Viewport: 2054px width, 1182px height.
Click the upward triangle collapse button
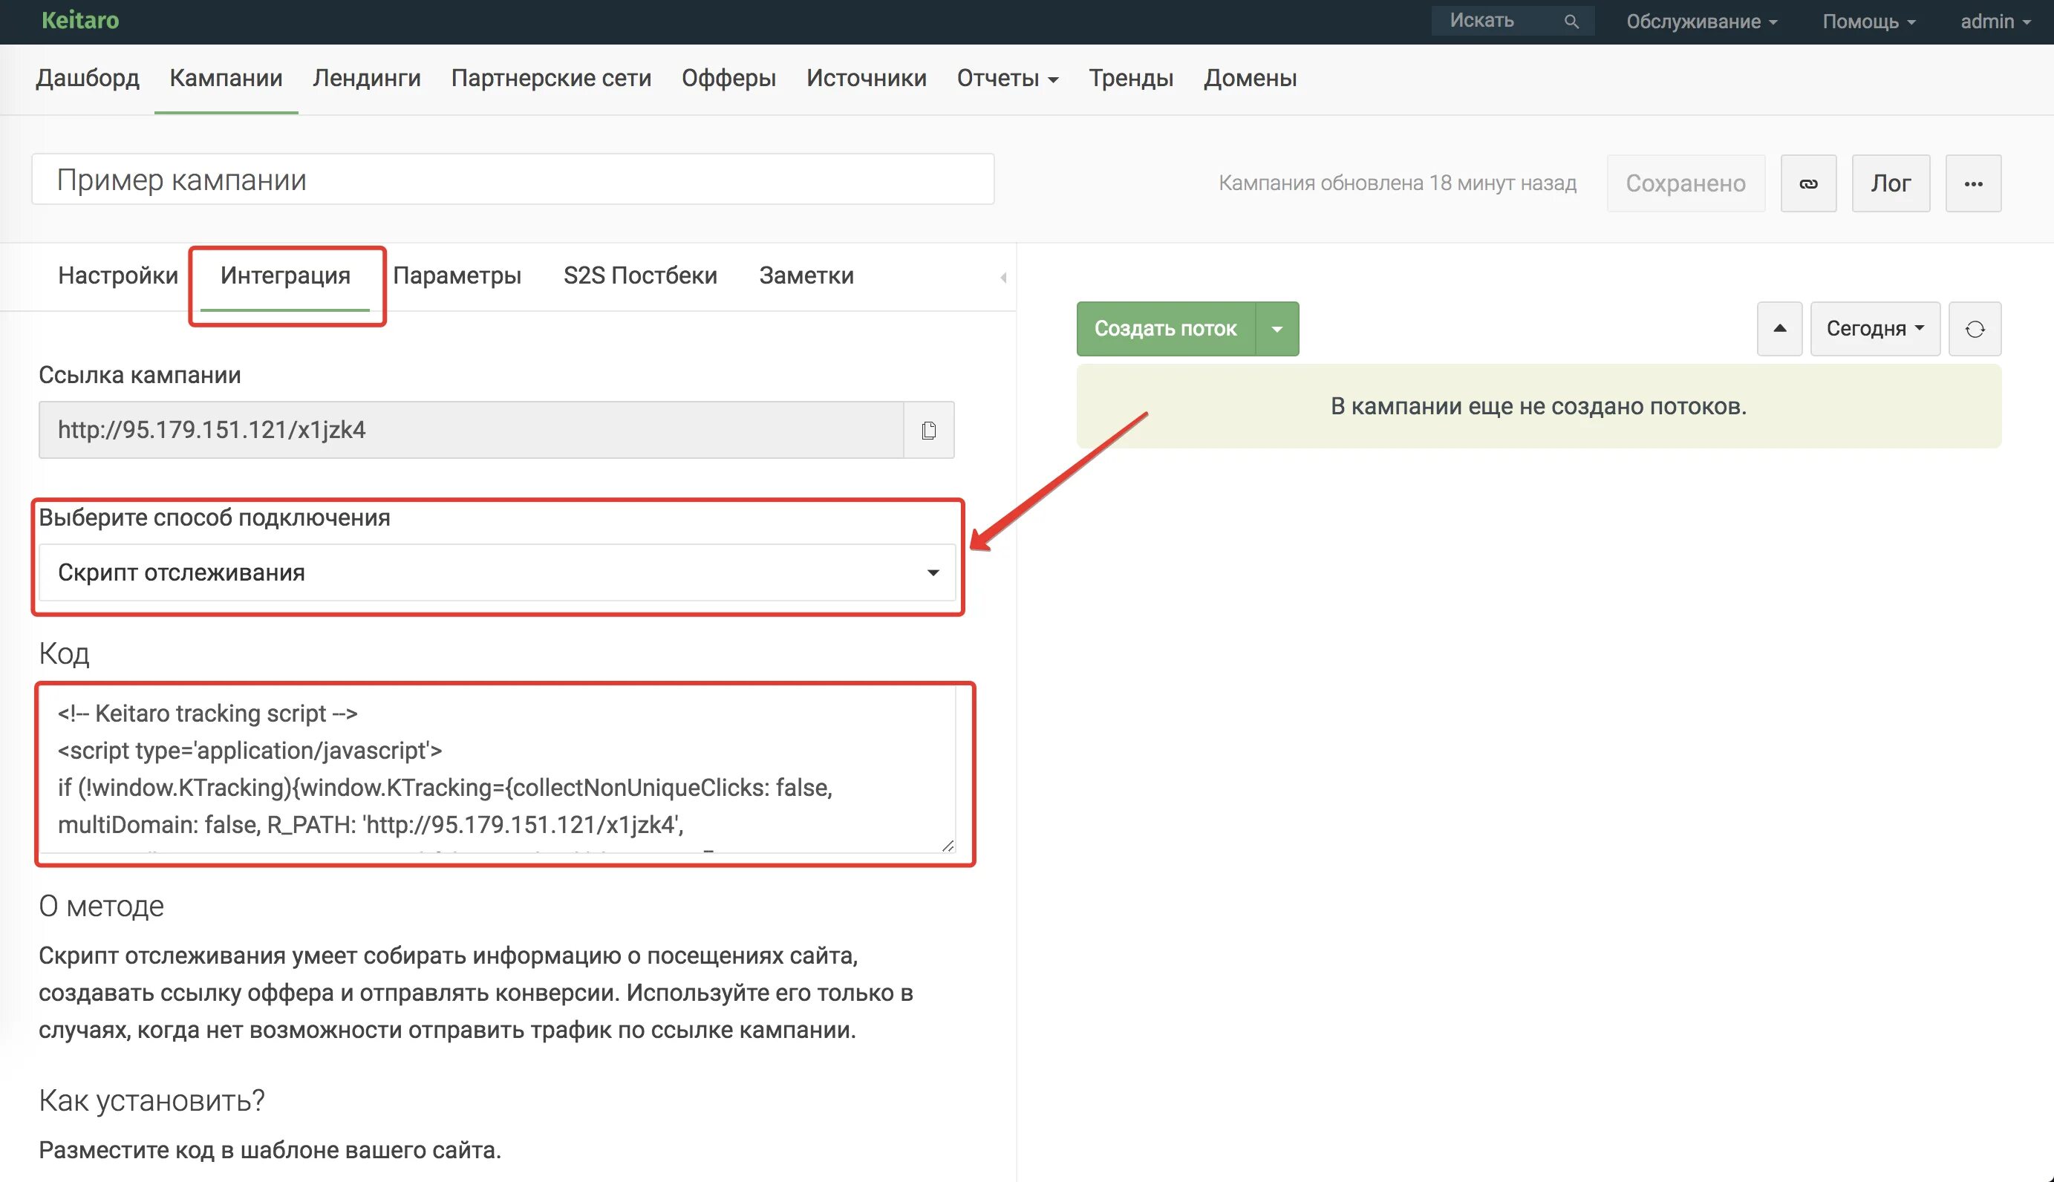click(1778, 329)
